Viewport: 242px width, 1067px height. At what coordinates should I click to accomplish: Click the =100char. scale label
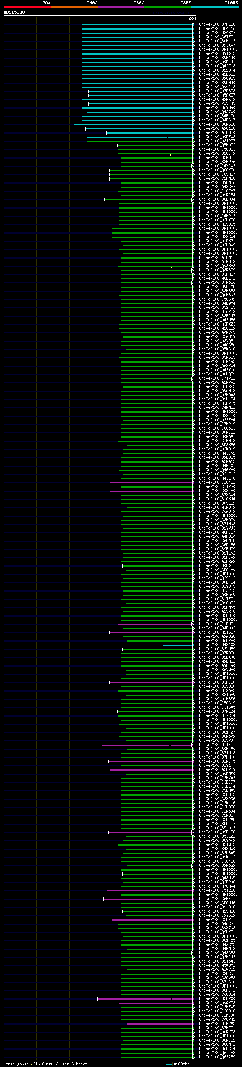(x=184, y=1064)
